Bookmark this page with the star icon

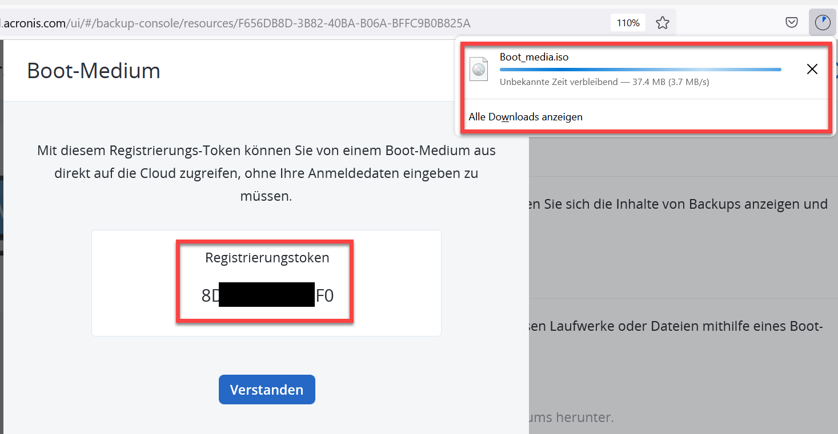[662, 23]
